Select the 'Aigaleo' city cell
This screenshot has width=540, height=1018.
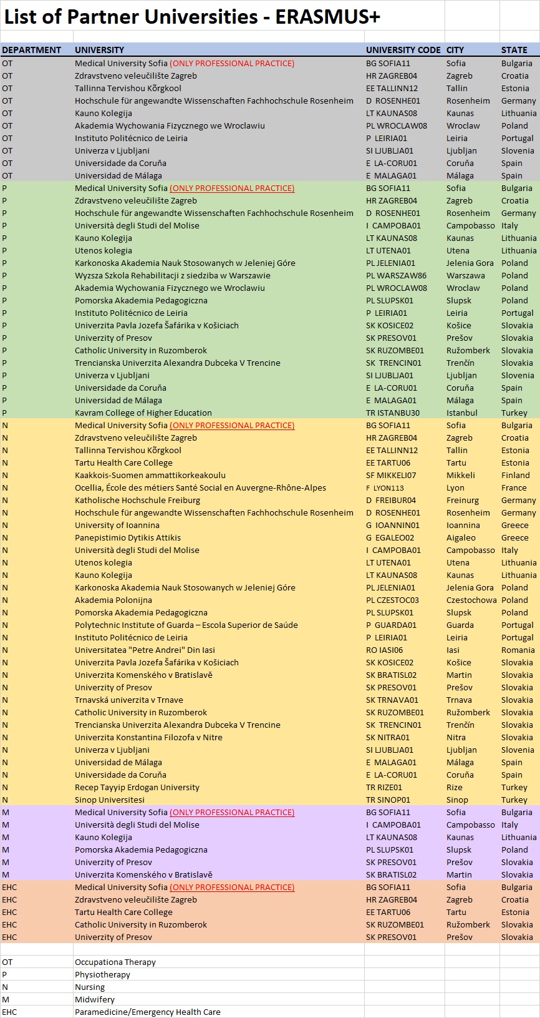tap(461, 537)
